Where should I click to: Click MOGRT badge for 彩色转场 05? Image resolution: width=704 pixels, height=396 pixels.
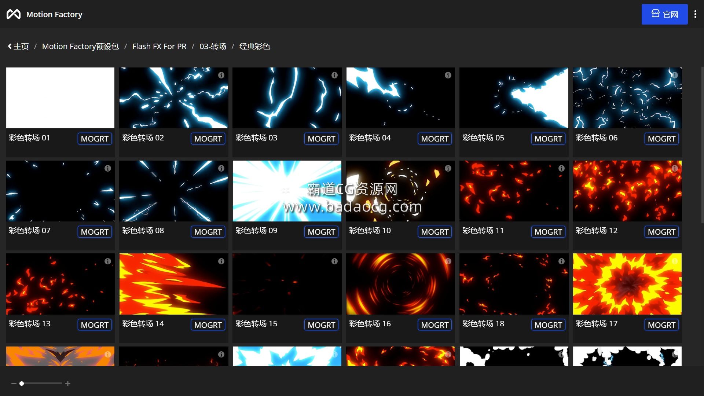[548, 139]
